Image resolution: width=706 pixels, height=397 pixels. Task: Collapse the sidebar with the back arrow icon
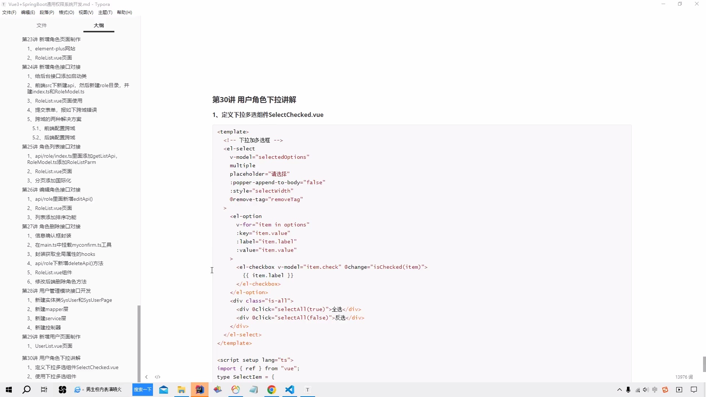click(x=146, y=377)
